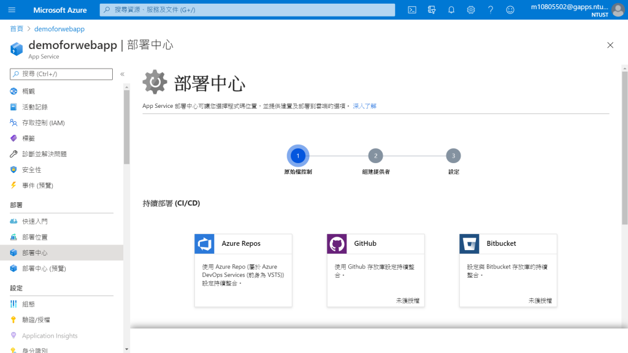
Task: Choose the Azure Repos card
Action: pos(243,270)
